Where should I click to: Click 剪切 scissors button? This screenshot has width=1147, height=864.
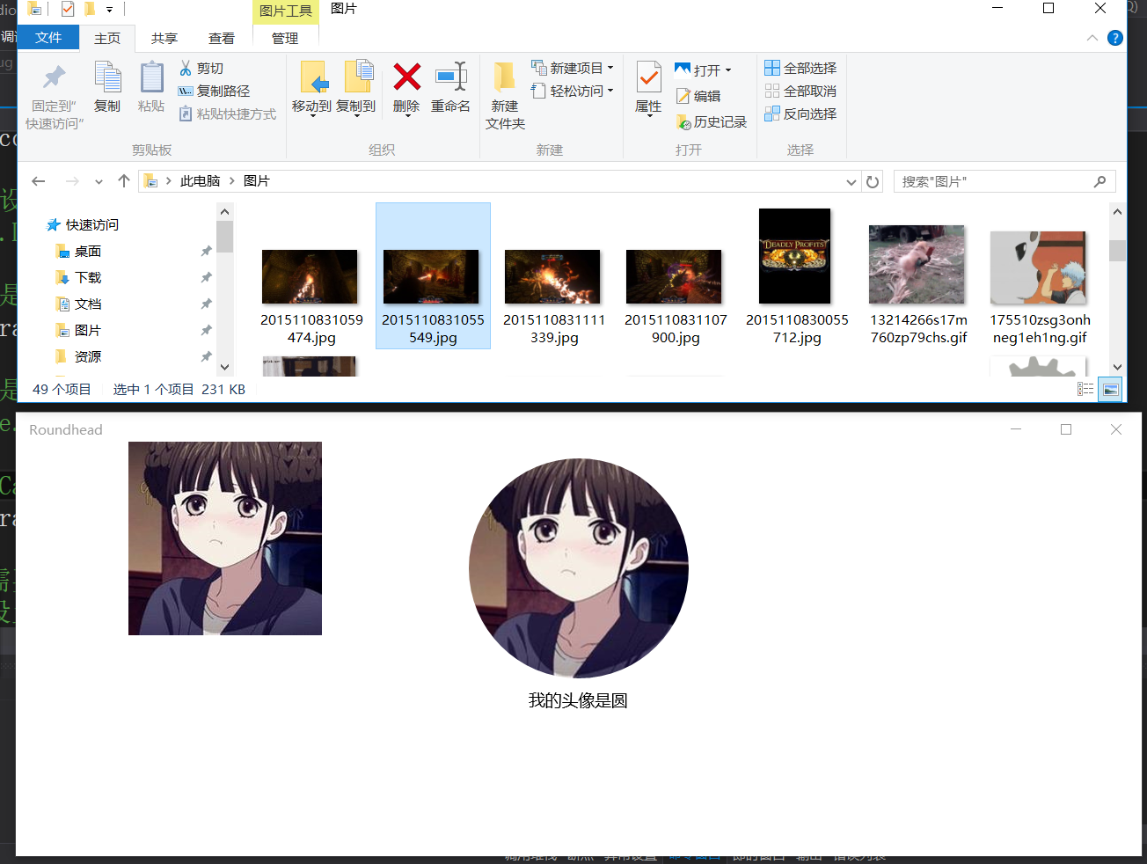201,68
